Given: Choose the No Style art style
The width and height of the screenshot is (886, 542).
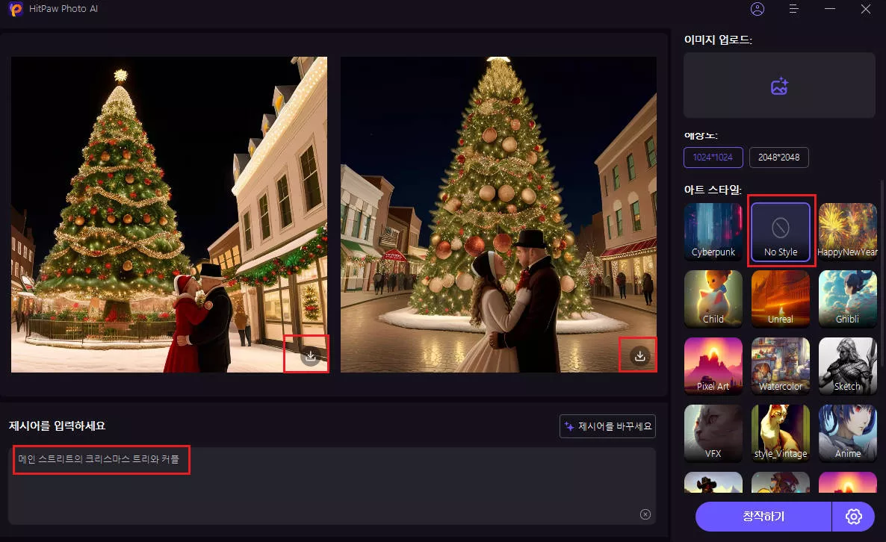Looking at the screenshot, I should pos(781,231).
